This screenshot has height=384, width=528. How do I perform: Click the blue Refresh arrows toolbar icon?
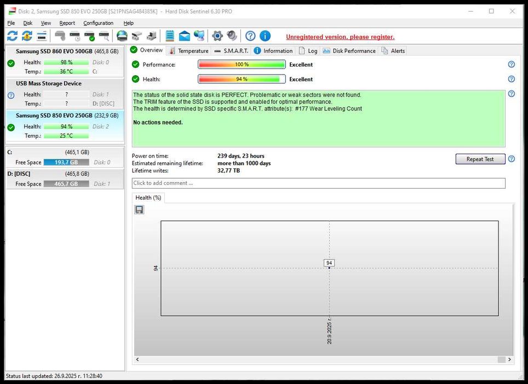[13, 36]
